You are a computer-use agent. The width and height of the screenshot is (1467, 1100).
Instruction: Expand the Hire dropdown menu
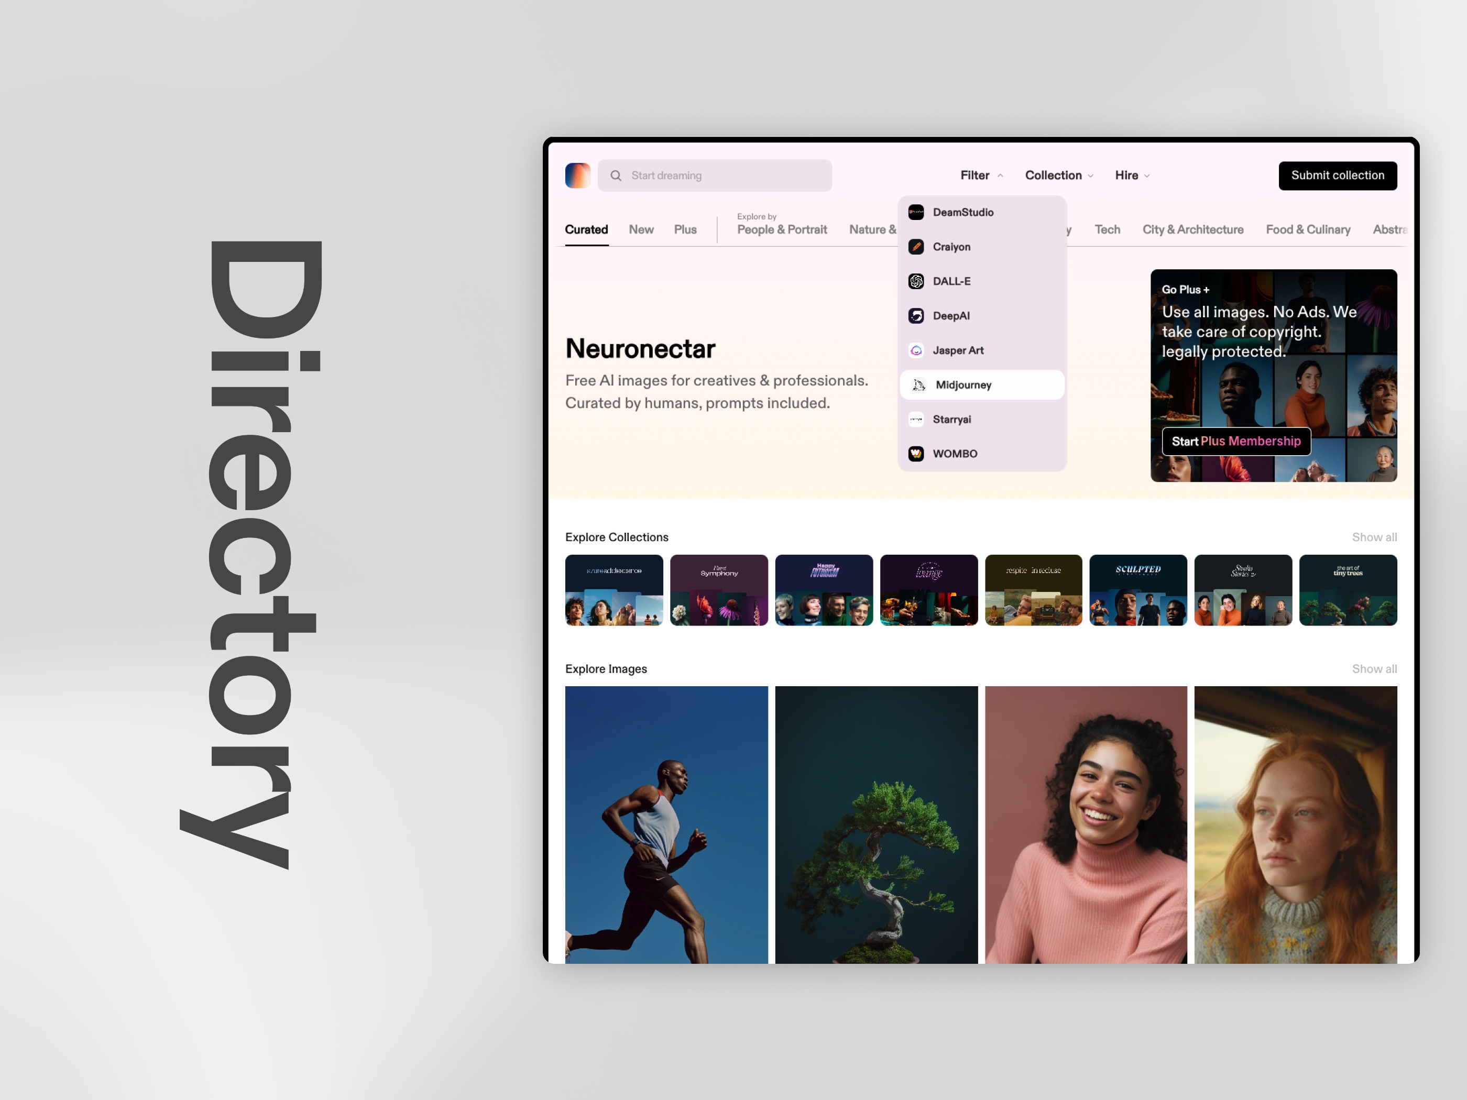point(1133,174)
